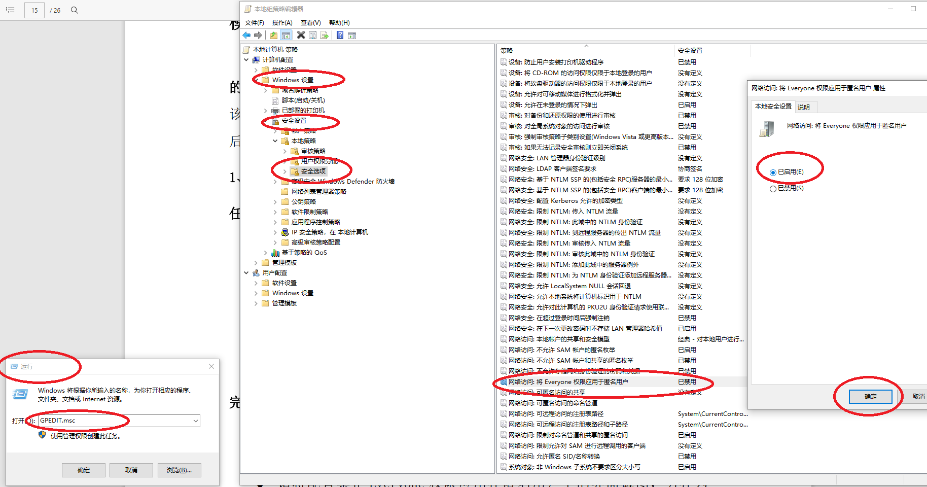Collapse the 用户配置 tree node
927x487 pixels.
coord(246,273)
